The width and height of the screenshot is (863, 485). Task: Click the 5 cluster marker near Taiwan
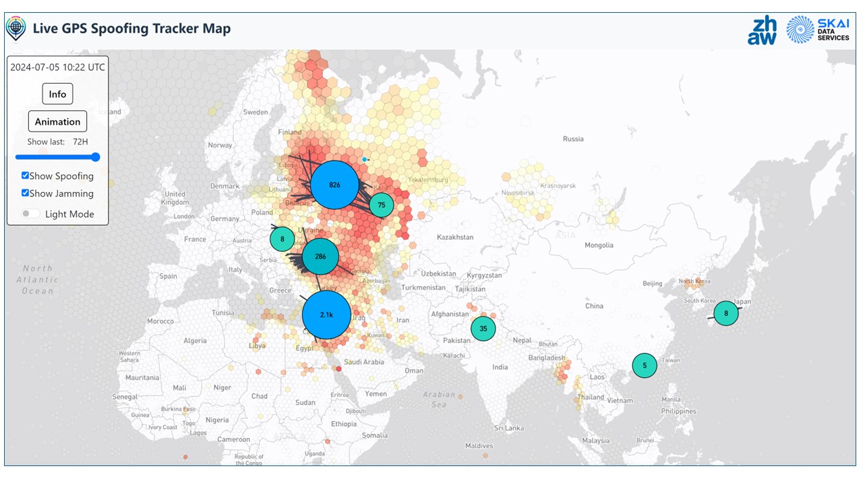coord(645,364)
